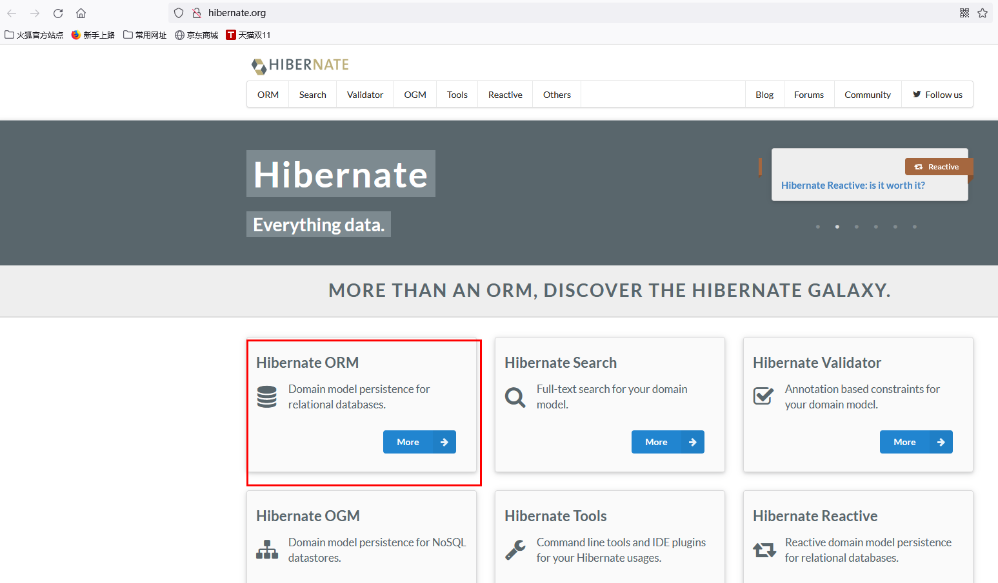Click Follow us Twitter link
Screen dimensions: 998x583
pos(937,95)
